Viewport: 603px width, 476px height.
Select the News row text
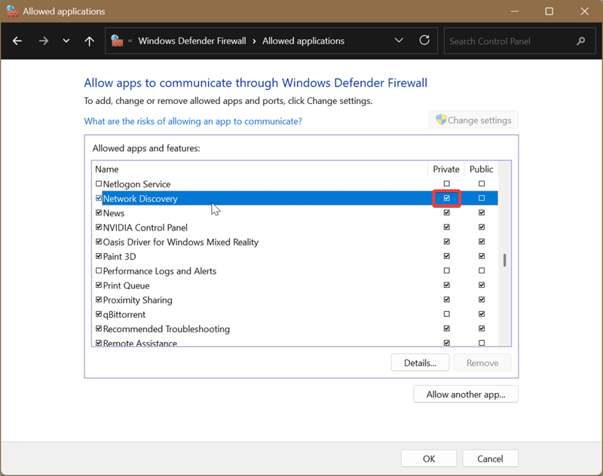click(x=114, y=213)
